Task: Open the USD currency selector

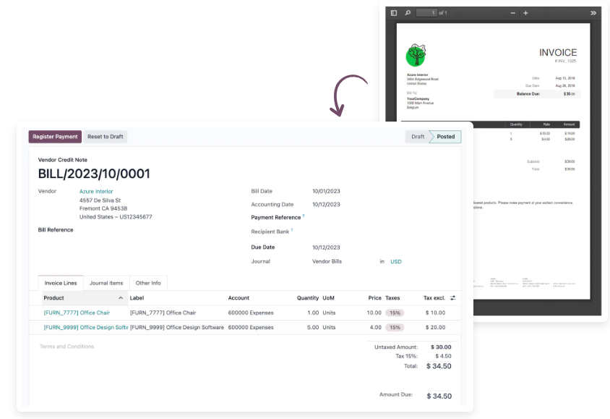Action: coord(395,261)
